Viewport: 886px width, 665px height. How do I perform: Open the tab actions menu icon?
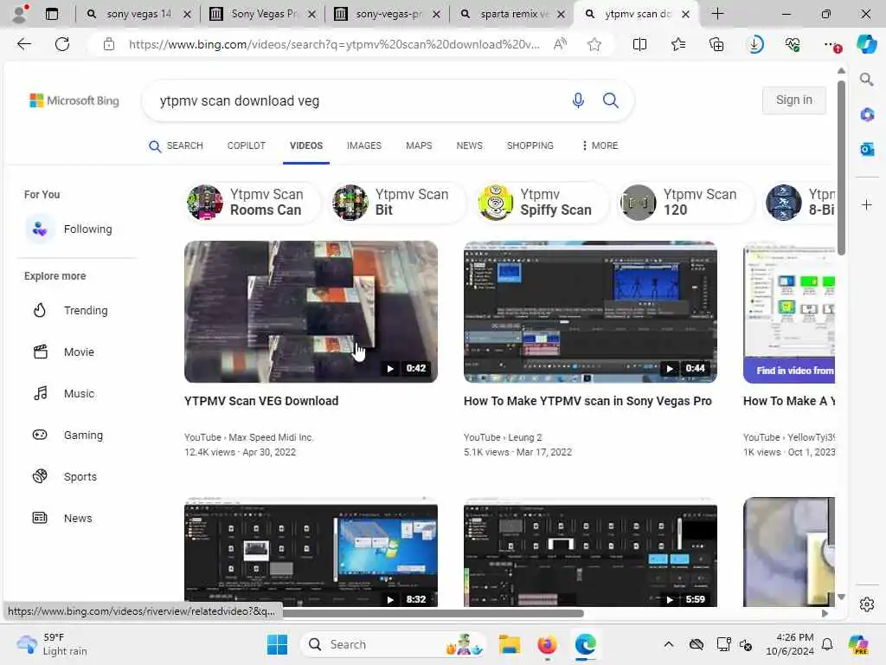pos(52,14)
